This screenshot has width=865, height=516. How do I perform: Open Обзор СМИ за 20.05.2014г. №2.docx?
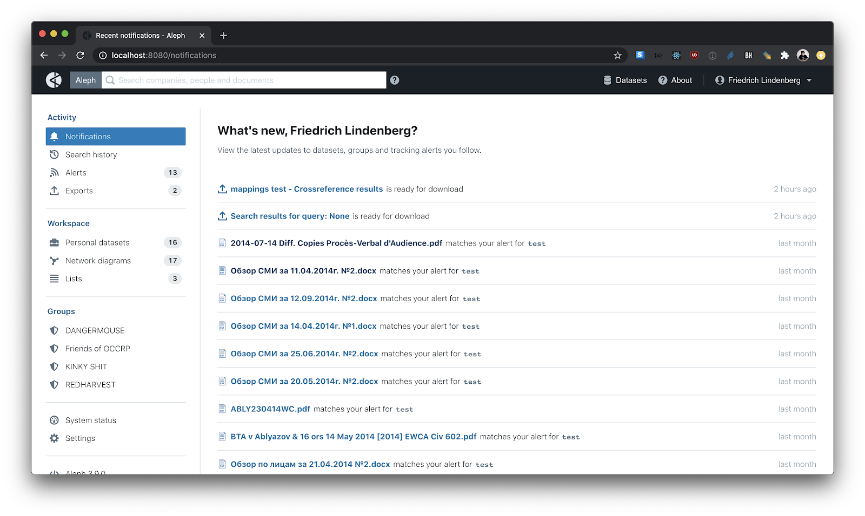coord(304,381)
